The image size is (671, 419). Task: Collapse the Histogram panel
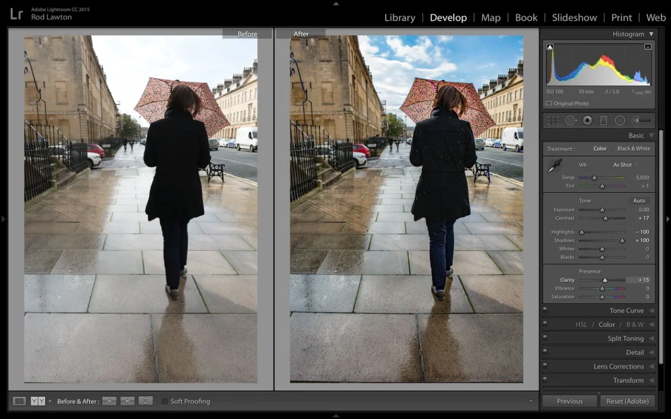pyautogui.click(x=652, y=33)
